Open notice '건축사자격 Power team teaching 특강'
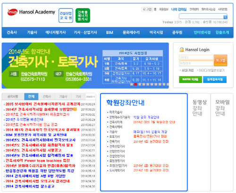The image size is (236, 193). (38, 161)
